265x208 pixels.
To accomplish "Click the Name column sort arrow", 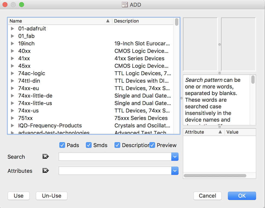I will pos(108,21).
